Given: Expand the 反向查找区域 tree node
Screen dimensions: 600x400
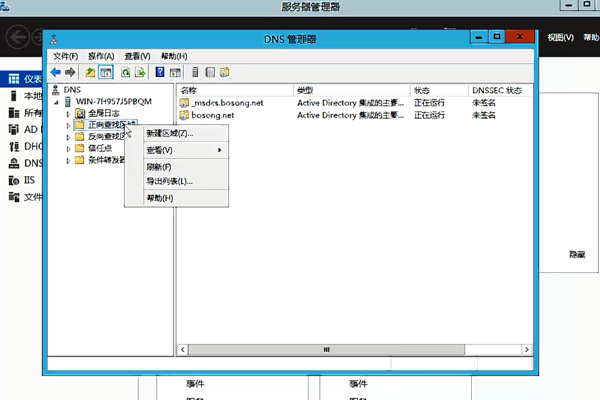Looking at the screenshot, I should tap(68, 137).
